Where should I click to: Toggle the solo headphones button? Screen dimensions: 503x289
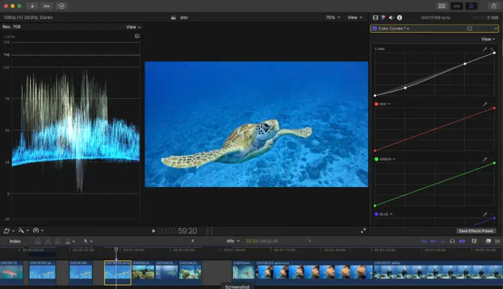tap(452, 241)
